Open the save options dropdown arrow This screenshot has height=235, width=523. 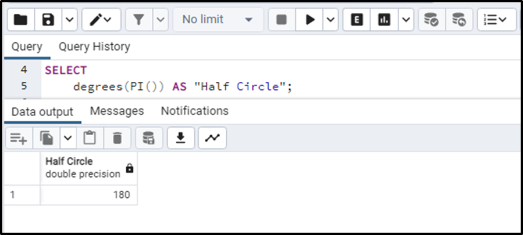[x=70, y=20]
